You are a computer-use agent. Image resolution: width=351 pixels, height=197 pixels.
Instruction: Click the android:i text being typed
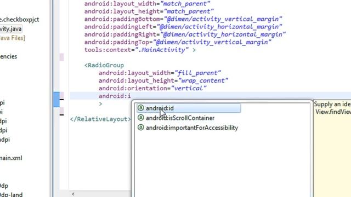tap(115, 96)
